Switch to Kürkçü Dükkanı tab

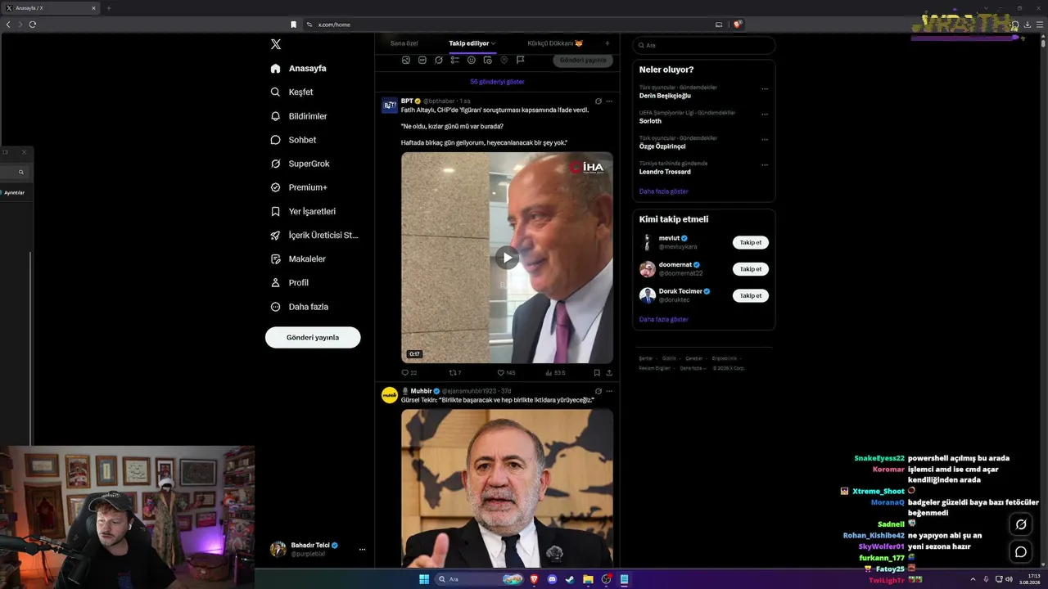555,43
